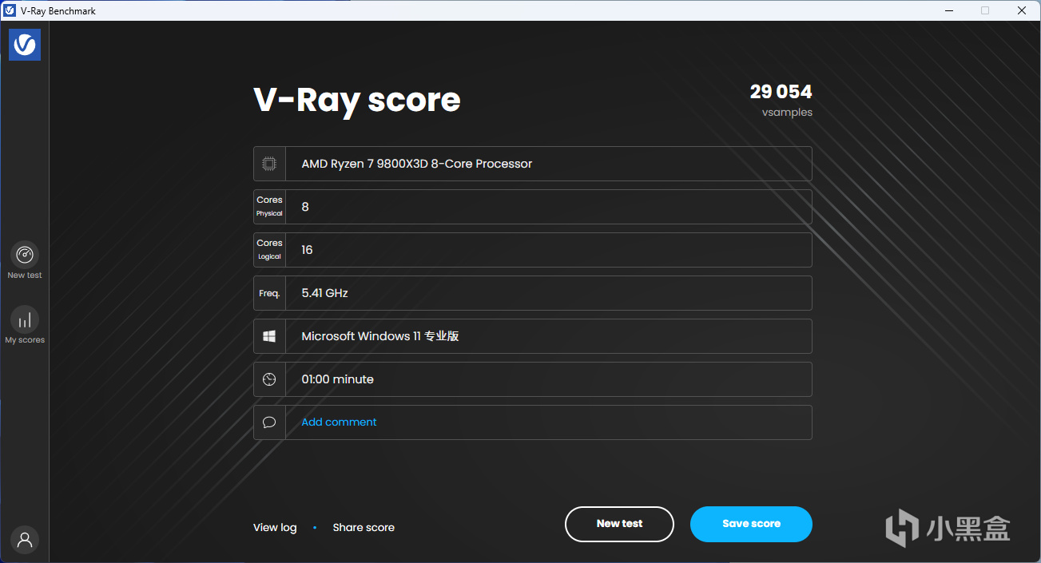1041x563 pixels.
Task: Click the AMD Ryzen 7 9800X3D processor text
Action: tap(416, 164)
